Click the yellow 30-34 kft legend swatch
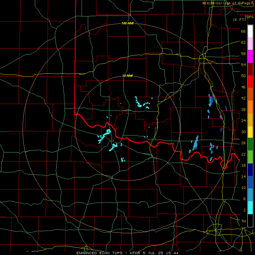The width and height of the screenshot is (255, 255). click(250, 132)
